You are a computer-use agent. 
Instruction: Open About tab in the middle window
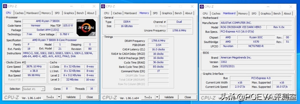(189, 13)
